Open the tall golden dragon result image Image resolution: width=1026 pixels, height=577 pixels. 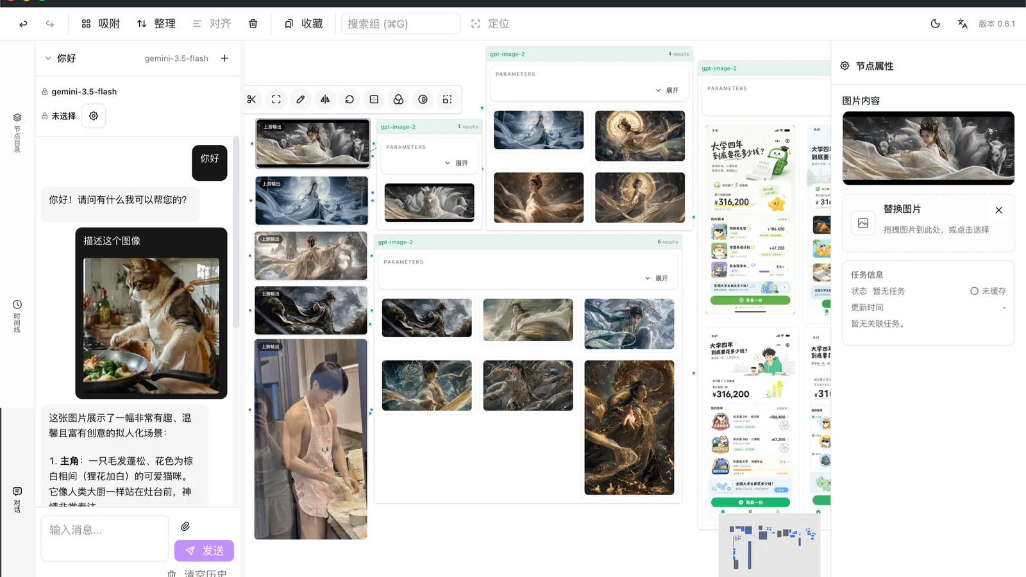pyautogui.click(x=629, y=428)
